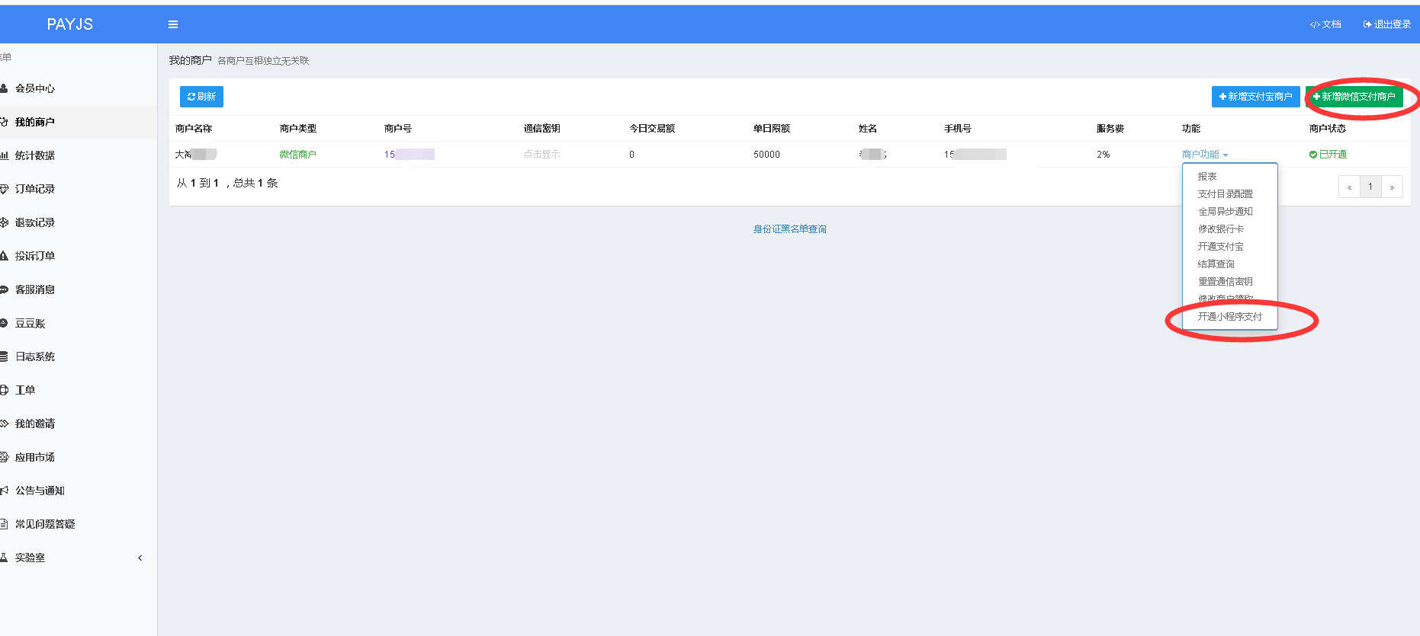Click the 刷新 refresh button
Image resolution: width=1420 pixels, height=636 pixels.
pyautogui.click(x=201, y=97)
